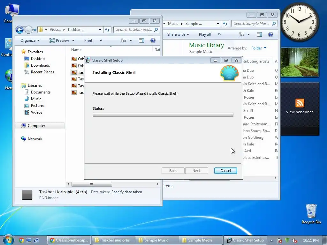Open the Windows Start orb
Screen dimensions: 327x245
click(x=8, y=240)
